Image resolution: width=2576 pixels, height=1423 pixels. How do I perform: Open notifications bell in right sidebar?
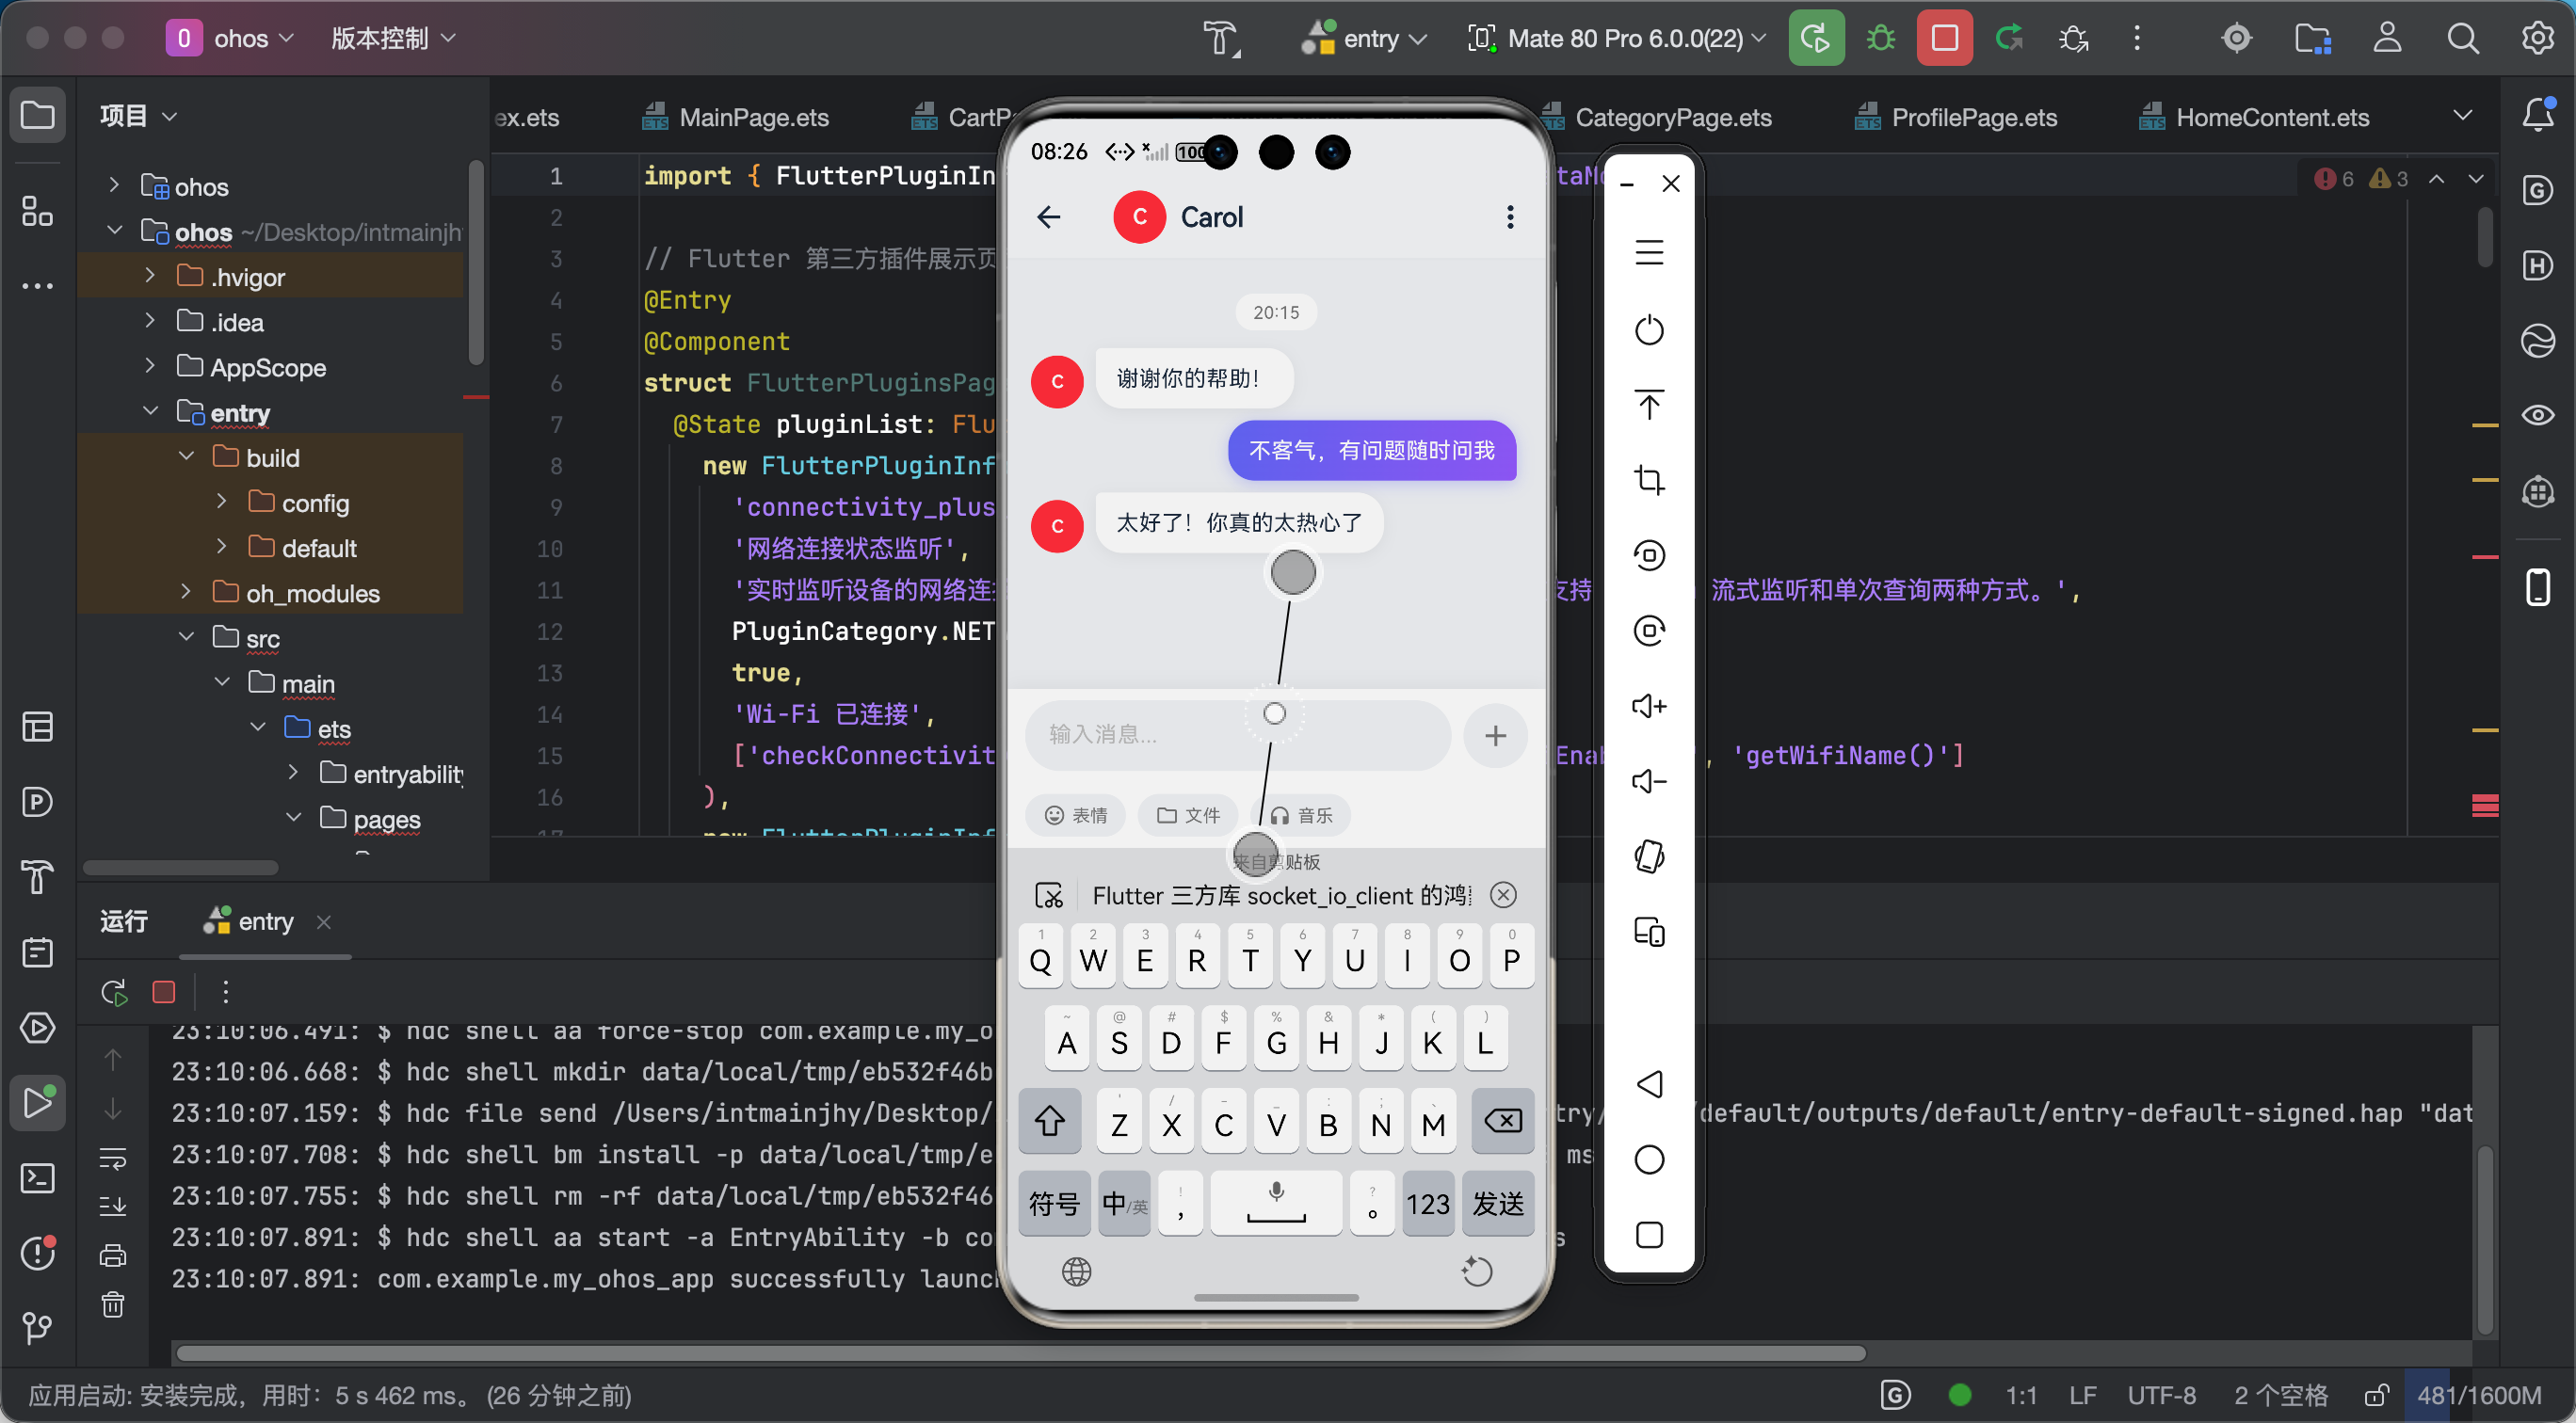point(2538,115)
